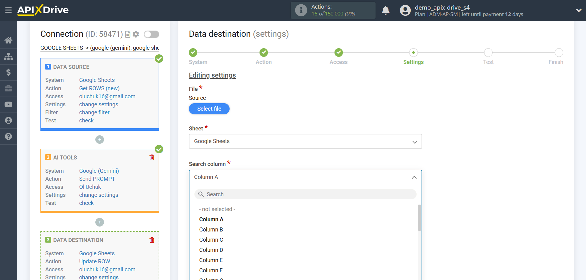Open the connection settings gear icon

pos(136,34)
